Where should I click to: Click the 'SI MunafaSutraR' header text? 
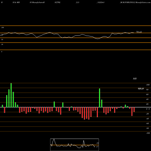point(37,2)
